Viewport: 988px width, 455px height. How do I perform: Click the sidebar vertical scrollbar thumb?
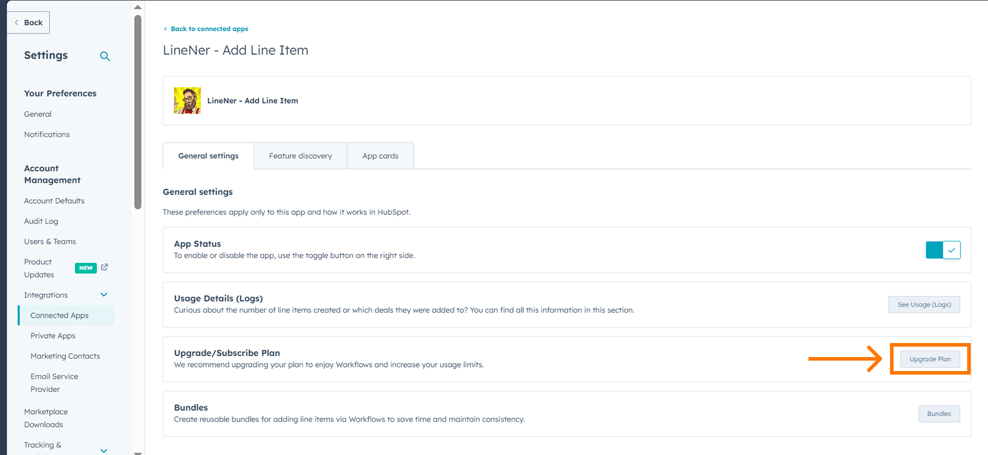pyautogui.click(x=138, y=112)
